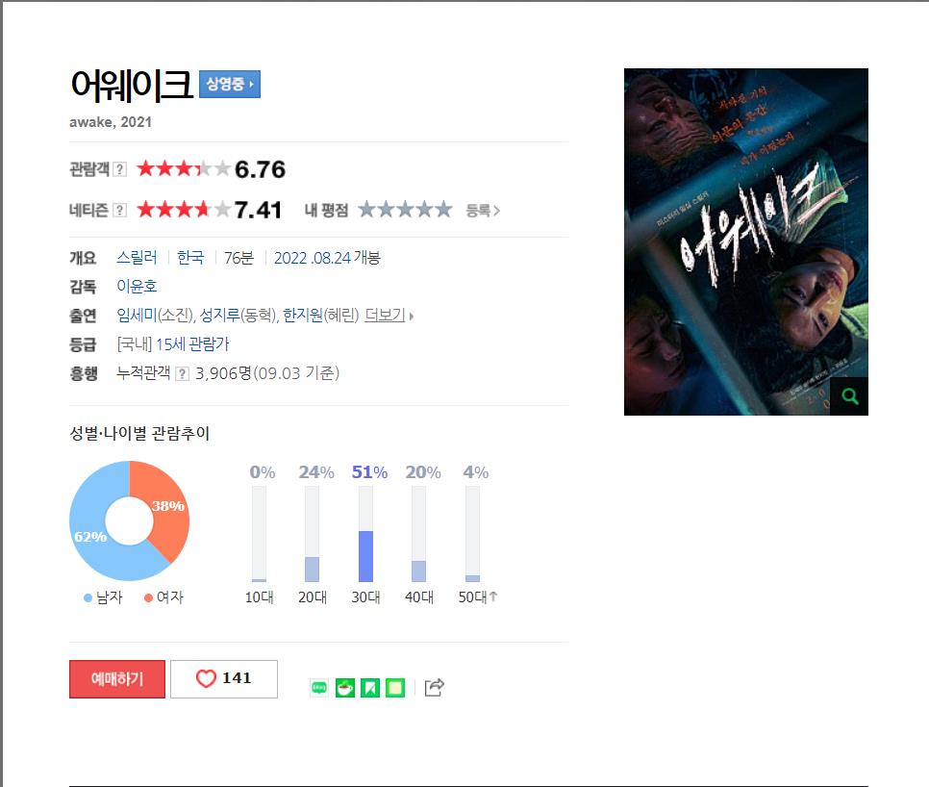Click help icon next to 관람객
The height and width of the screenshot is (787, 929).
pyautogui.click(x=119, y=169)
